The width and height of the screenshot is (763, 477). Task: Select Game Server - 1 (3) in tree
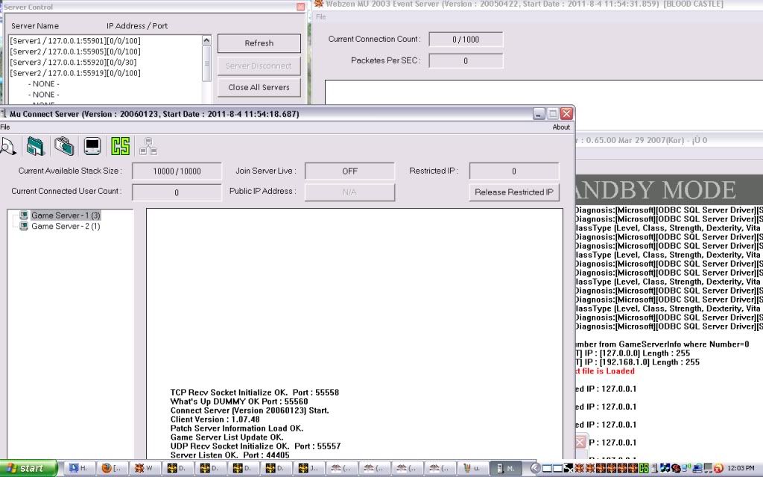point(66,215)
